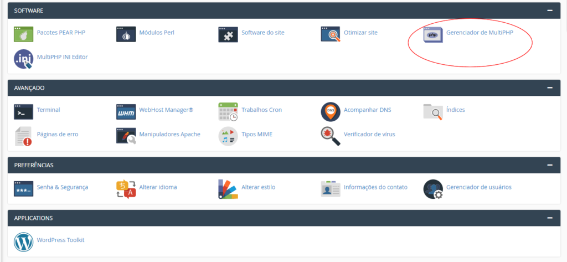Select the Gerenciador de MultiPHP icon
567x262 pixels.
[x=433, y=34]
